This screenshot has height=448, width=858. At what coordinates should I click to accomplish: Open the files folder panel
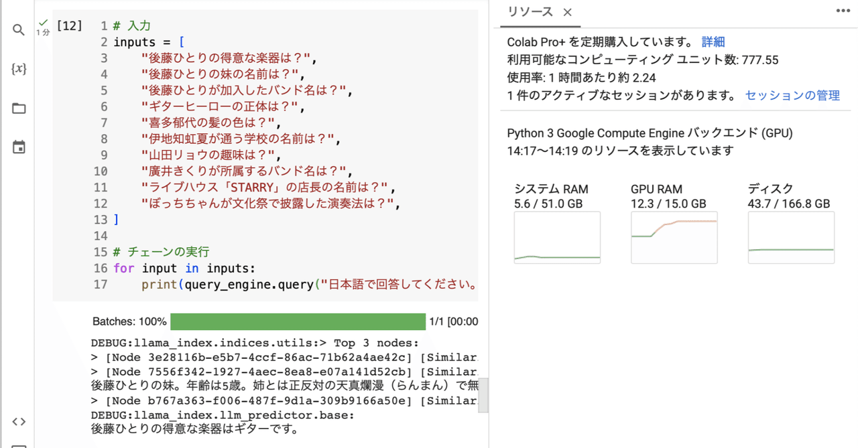point(19,108)
